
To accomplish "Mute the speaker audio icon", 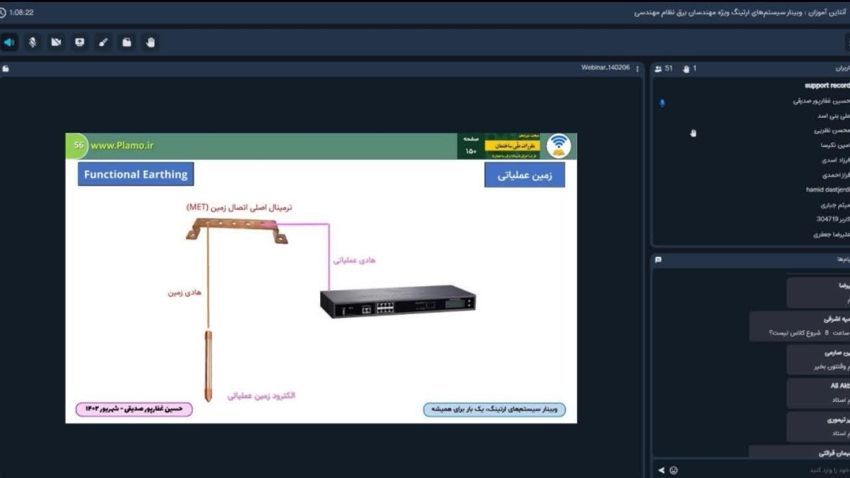I will (x=9, y=42).
